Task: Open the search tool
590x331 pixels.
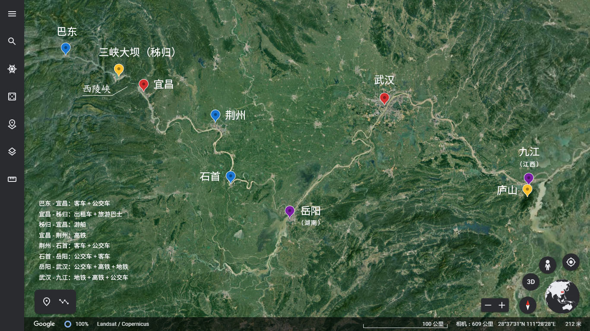Action: coord(12,41)
